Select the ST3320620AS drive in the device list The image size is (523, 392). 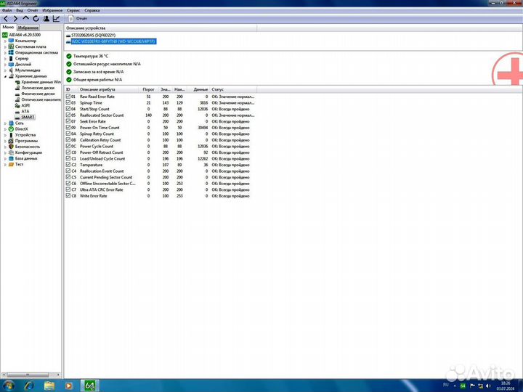[93, 35]
